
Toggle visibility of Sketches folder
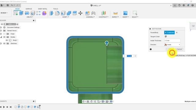click(4, 43)
